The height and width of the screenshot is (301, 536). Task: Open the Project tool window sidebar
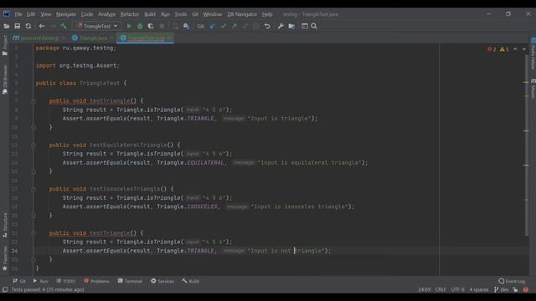[x=5, y=45]
